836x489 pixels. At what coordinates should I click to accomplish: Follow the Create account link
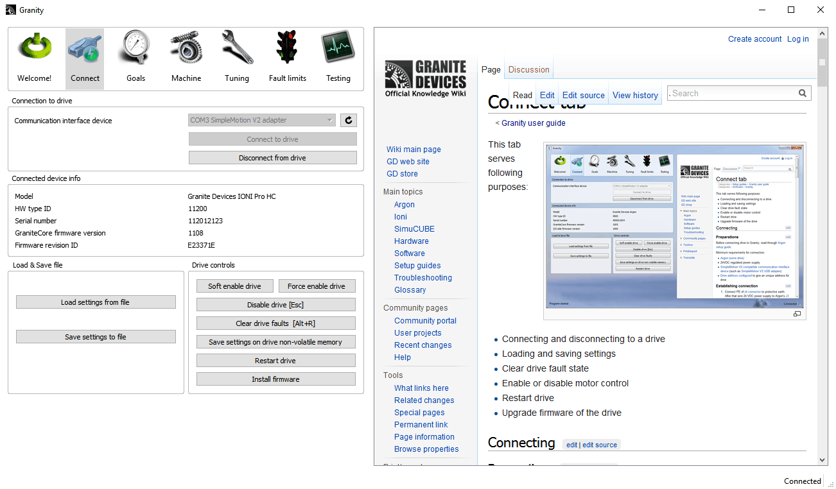coord(755,39)
